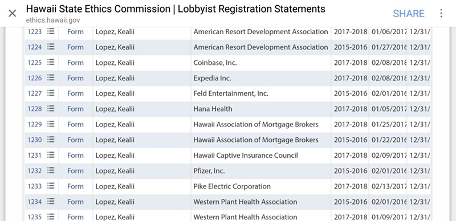Click the ethics.hawaii.gov URL text

tap(52, 21)
